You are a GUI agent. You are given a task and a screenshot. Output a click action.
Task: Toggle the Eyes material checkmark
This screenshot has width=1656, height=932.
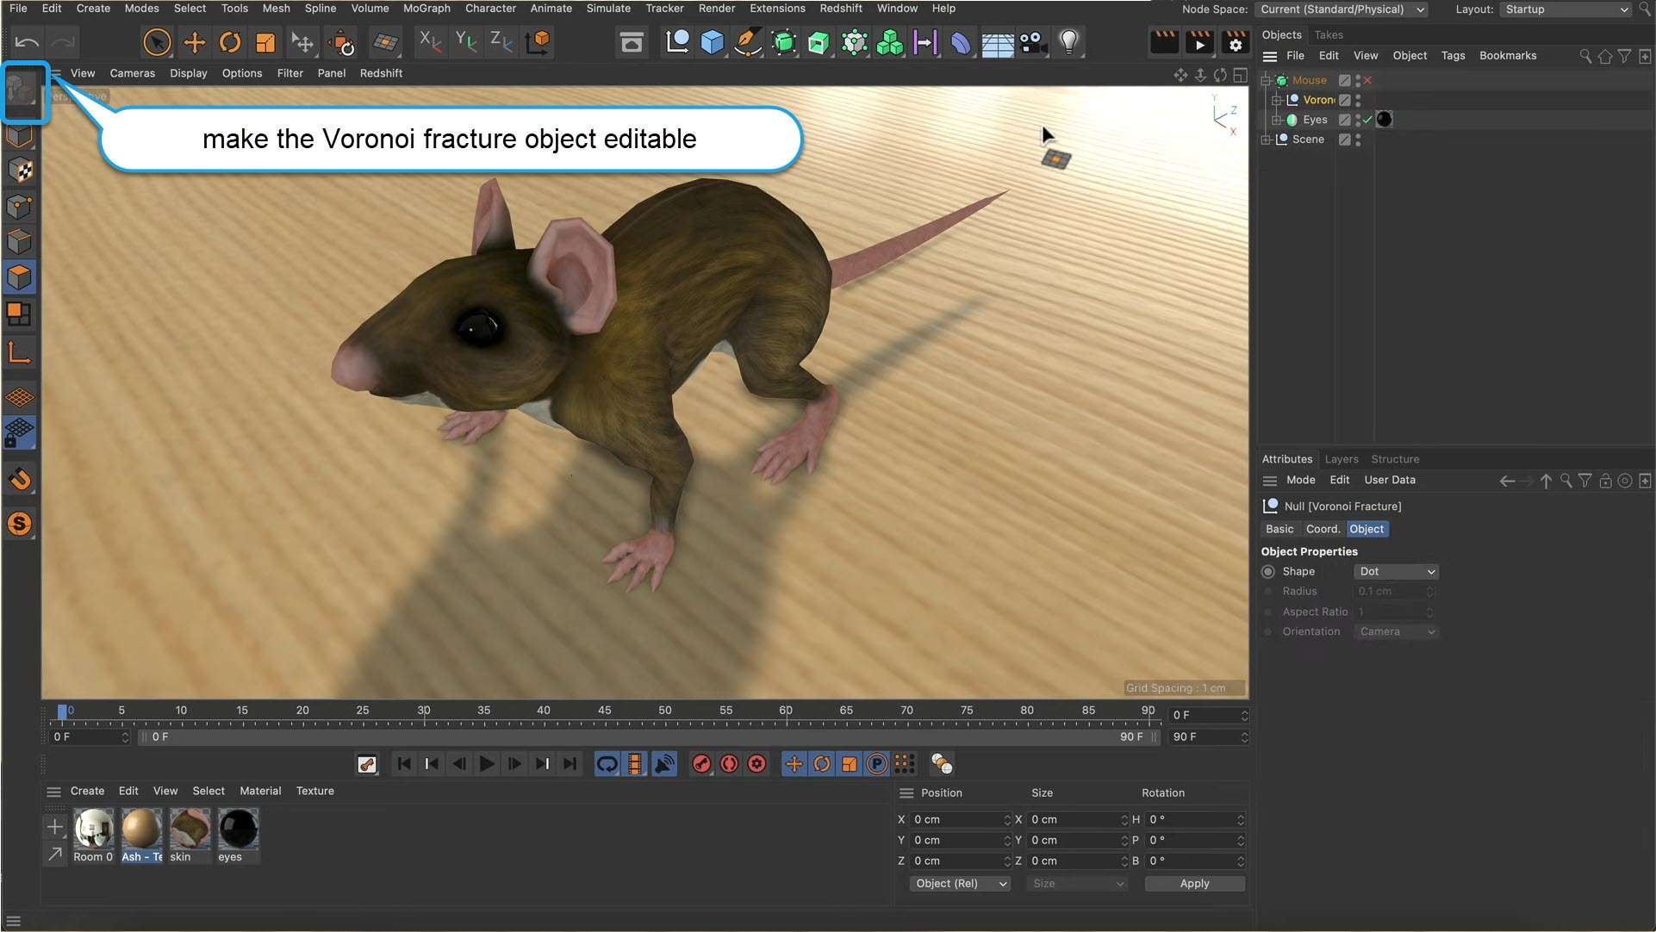coord(1368,120)
